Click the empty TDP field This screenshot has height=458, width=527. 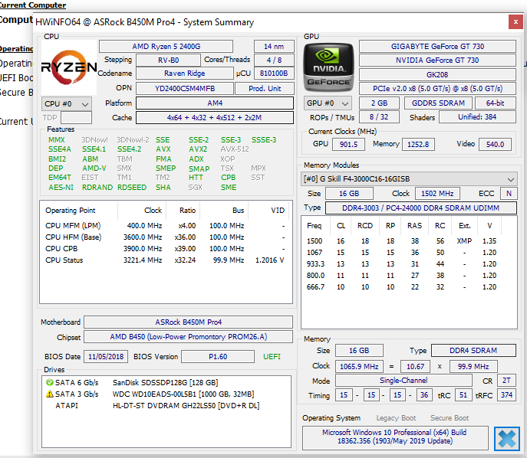[x=76, y=118]
